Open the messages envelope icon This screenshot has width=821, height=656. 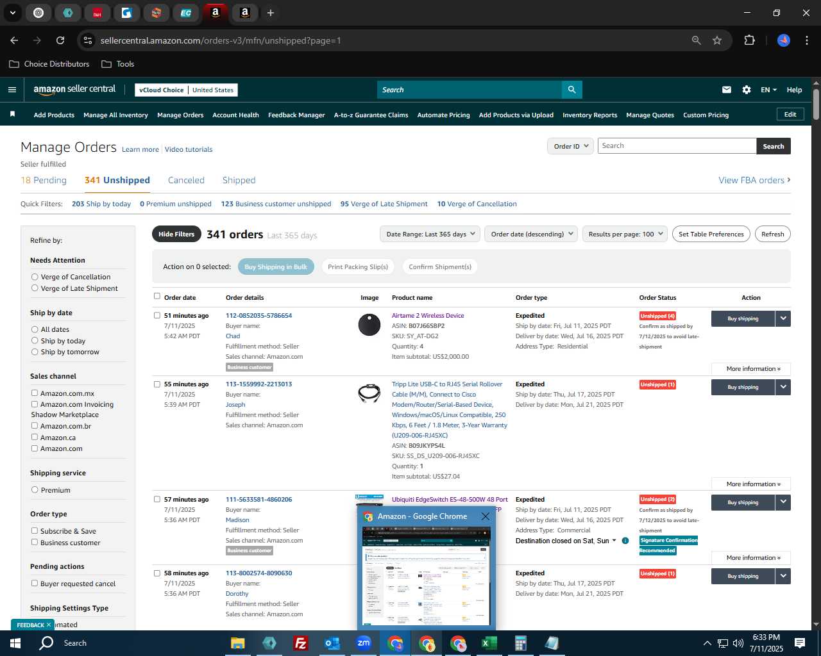pyautogui.click(x=726, y=90)
